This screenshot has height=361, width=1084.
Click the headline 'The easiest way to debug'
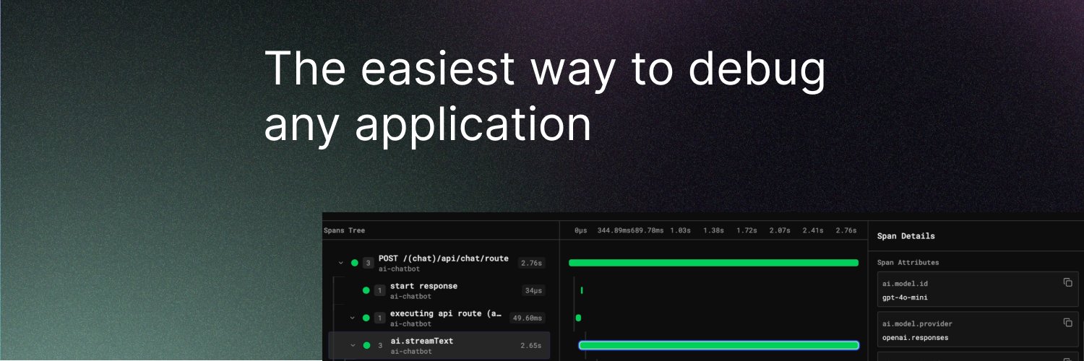point(545,70)
